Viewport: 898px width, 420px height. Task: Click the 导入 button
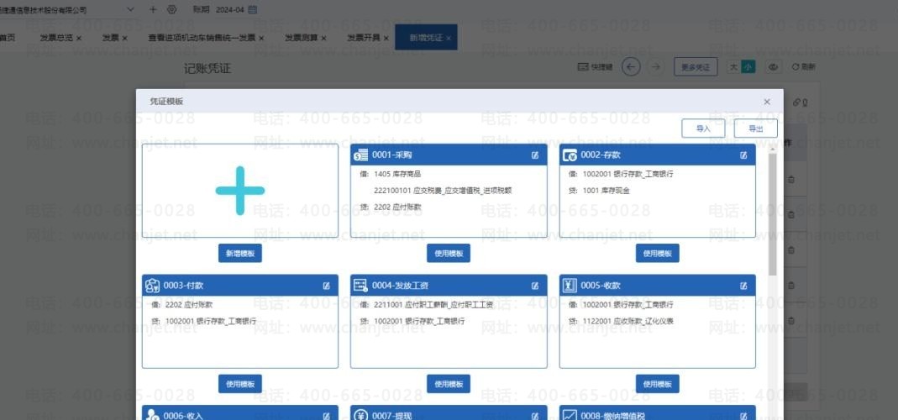click(x=703, y=129)
